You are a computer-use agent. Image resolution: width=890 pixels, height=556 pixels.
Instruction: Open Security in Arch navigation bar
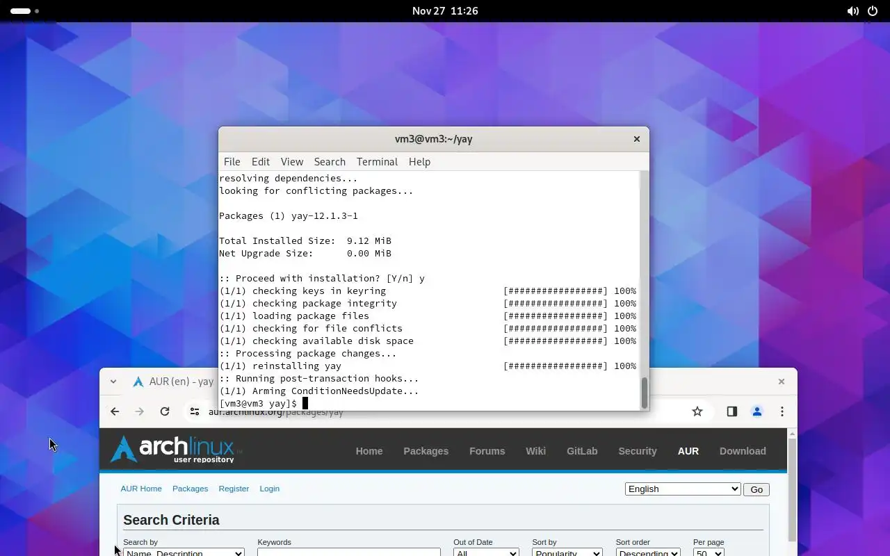point(638,451)
